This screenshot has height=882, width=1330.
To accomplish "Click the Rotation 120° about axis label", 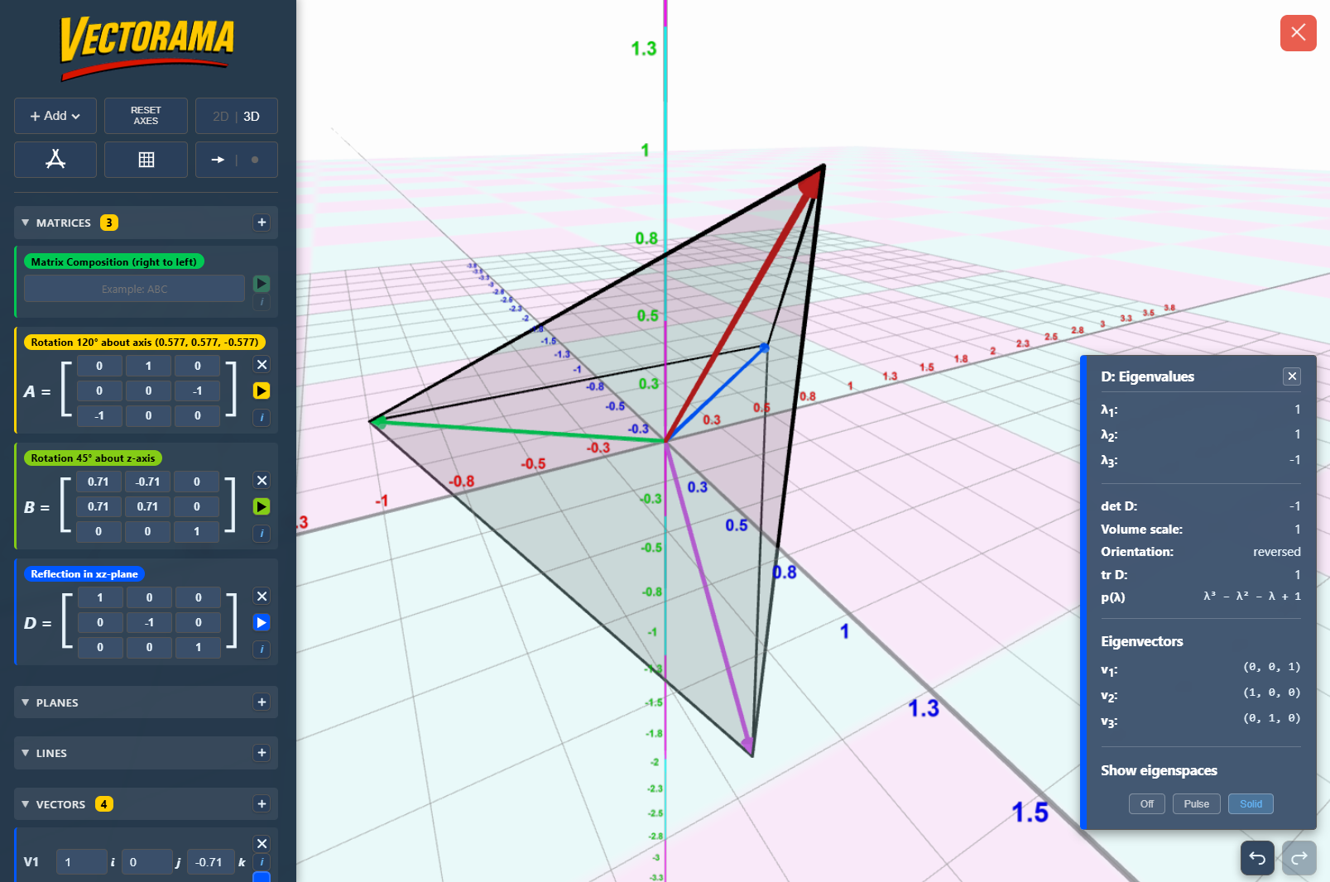I will point(145,342).
